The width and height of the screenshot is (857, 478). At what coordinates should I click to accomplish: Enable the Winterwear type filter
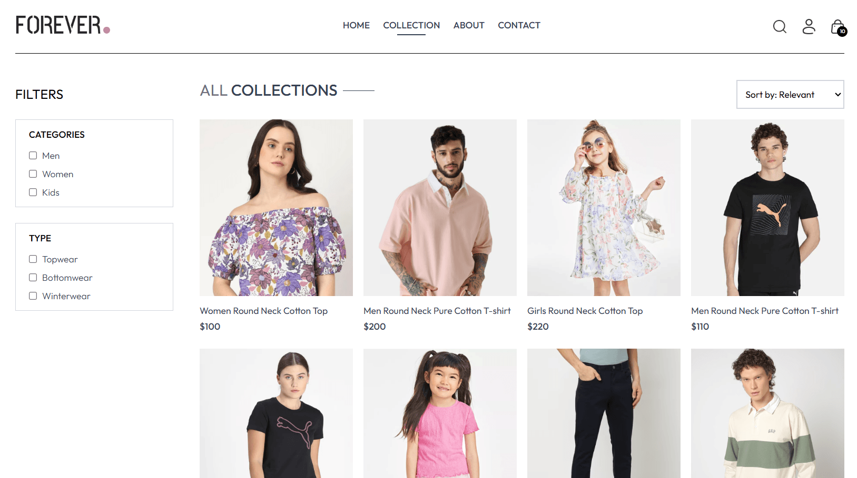click(x=33, y=296)
